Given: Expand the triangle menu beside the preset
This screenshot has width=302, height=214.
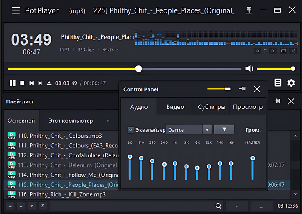Looking at the screenshot, I should (224, 130).
